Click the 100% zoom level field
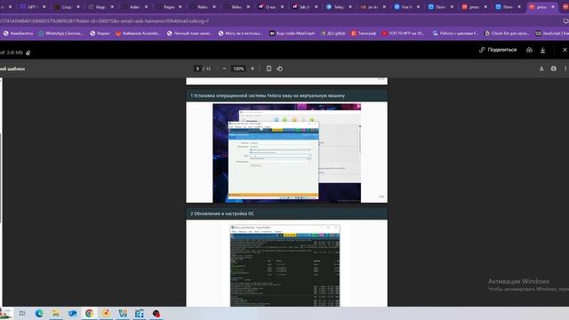 238,68
